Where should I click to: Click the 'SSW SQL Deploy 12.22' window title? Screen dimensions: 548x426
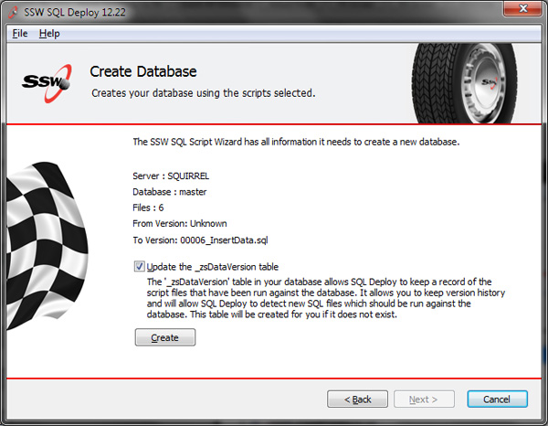75,12
